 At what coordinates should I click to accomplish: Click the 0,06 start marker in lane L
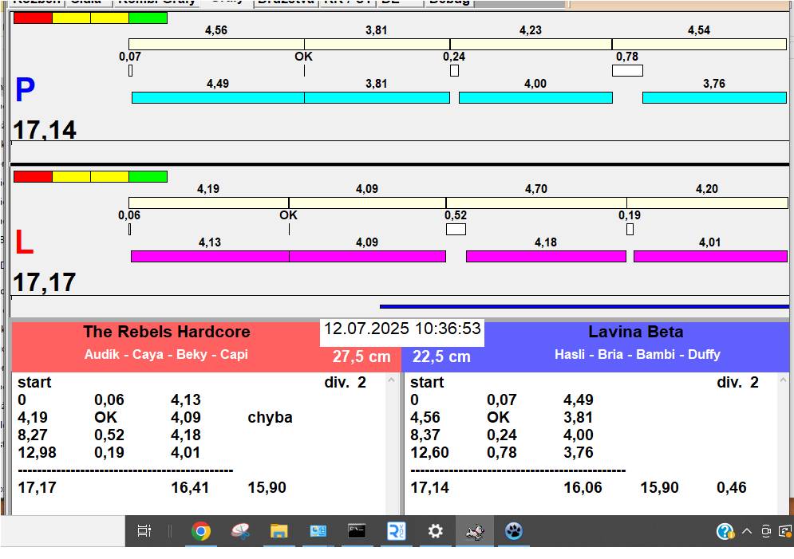[x=130, y=229]
